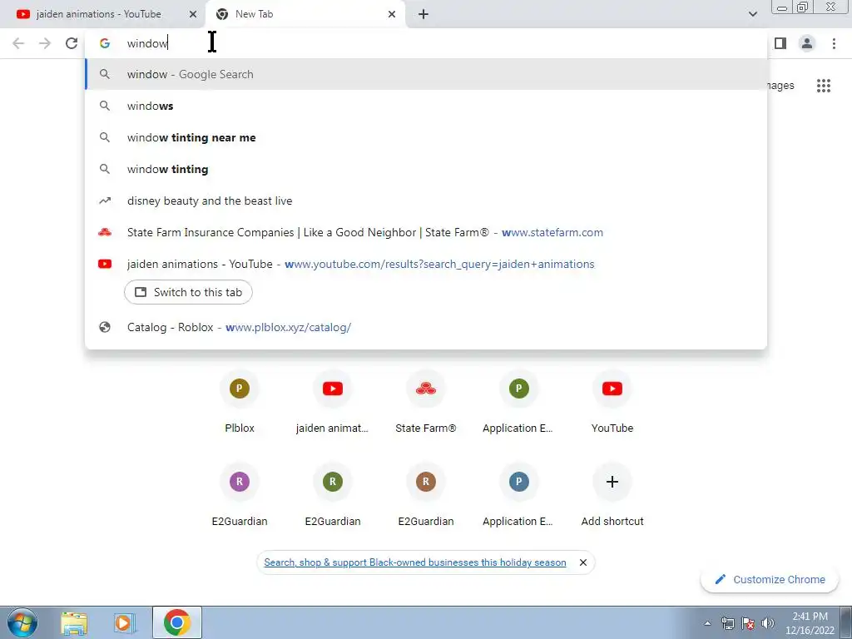The width and height of the screenshot is (852, 639).
Task: Open the Plblox shortcut
Action: tap(240, 401)
